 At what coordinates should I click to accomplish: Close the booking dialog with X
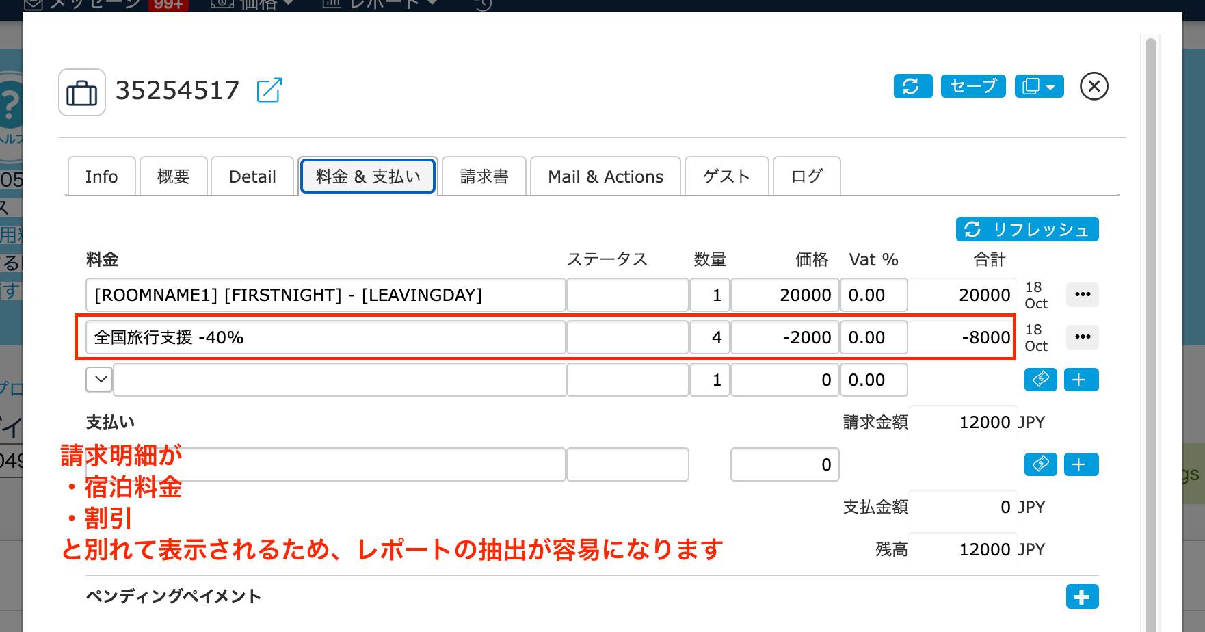(1094, 86)
